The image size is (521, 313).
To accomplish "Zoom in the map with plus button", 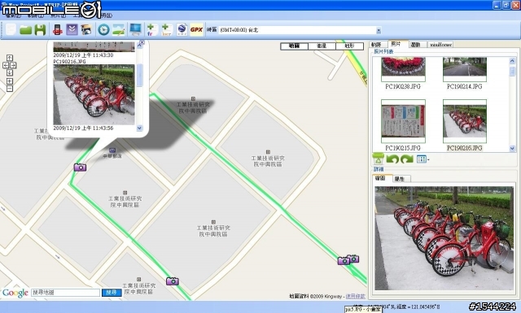I will (10, 81).
